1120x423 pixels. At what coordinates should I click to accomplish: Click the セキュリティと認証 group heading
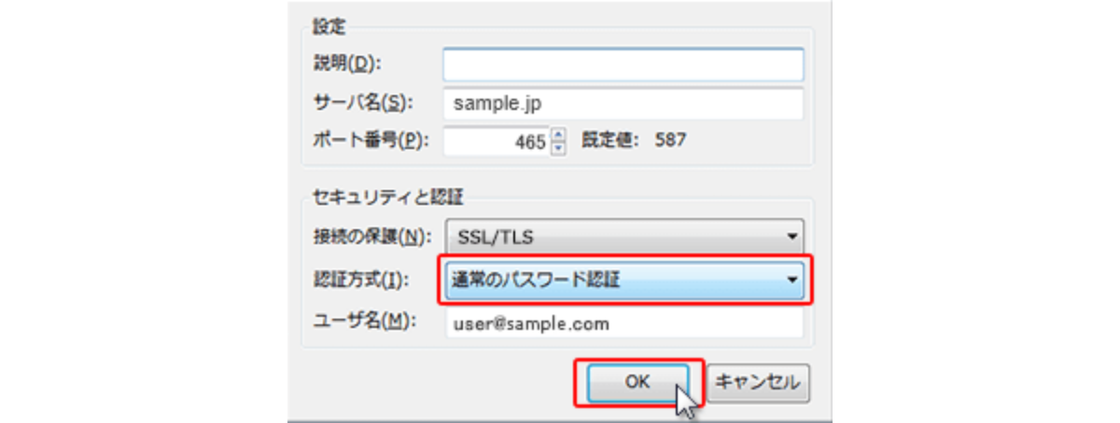click(x=388, y=197)
